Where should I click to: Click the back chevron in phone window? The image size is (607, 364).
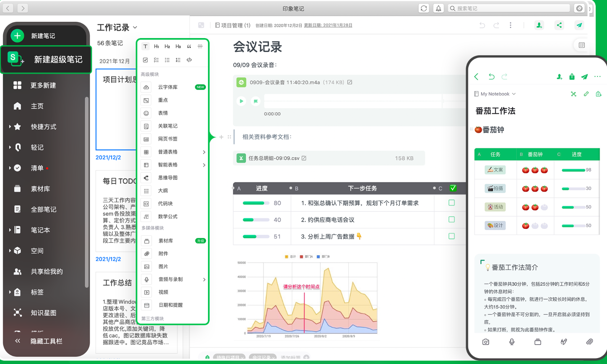coord(476,77)
